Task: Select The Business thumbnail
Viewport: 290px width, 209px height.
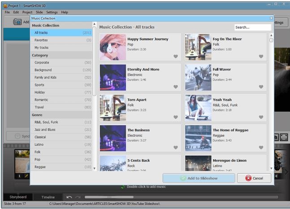Action: [113, 138]
